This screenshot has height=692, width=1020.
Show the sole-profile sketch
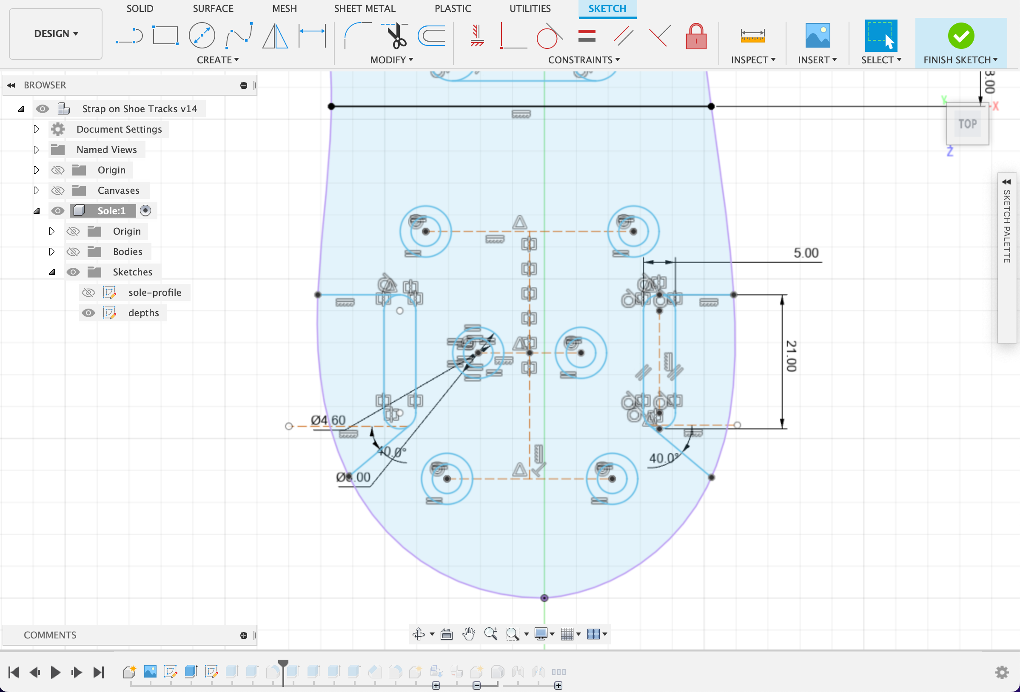click(88, 292)
